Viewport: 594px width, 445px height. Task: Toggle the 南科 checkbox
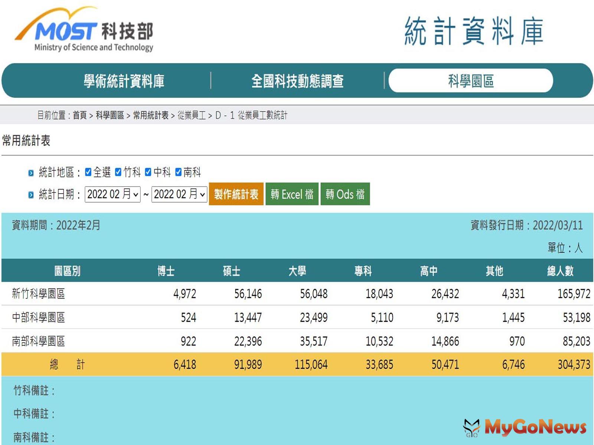179,172
